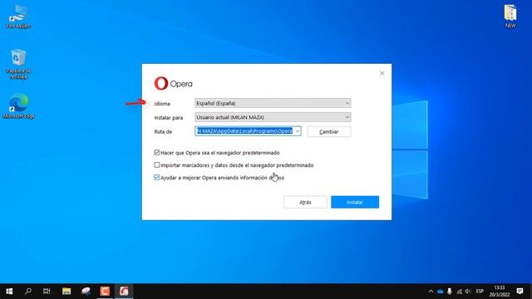This screenshot has height=299, width=532.
Task: Open the network tray icon
Action: 459,292
